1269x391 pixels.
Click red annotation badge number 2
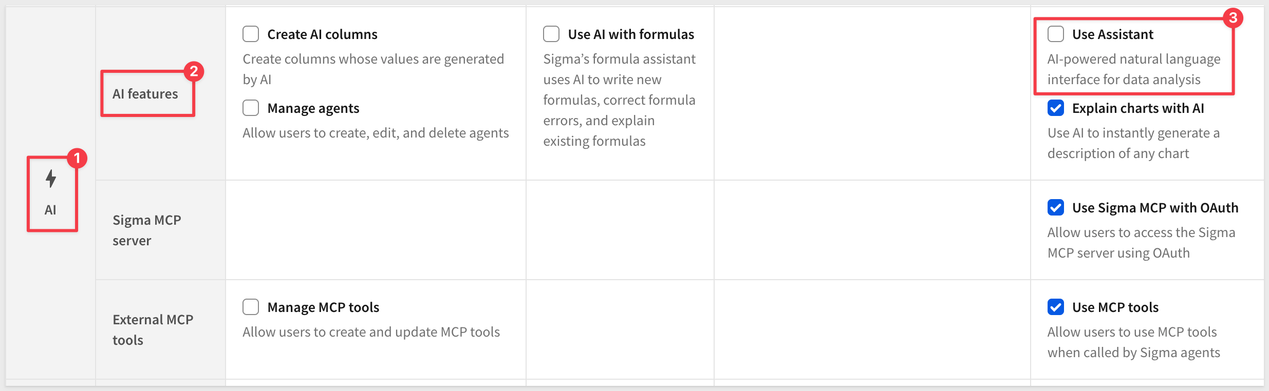click(194, 71)
